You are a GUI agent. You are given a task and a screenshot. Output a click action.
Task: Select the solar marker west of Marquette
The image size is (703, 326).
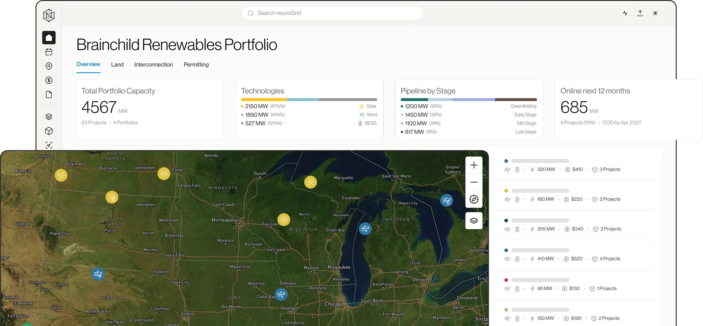311,182
